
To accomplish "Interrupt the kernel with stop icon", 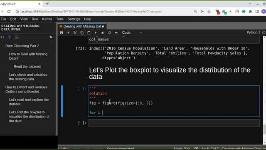I will pyautogui.click(x=103, y=32).
